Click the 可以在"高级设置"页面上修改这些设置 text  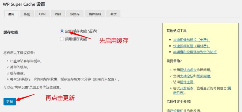pos(32,87)
